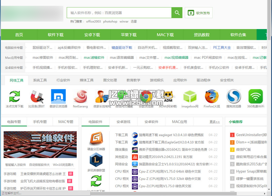This screenshot has height=196, width=272.
Task: Click the 更多>> link
Action: pyautogui.click(x=214, y=122)
